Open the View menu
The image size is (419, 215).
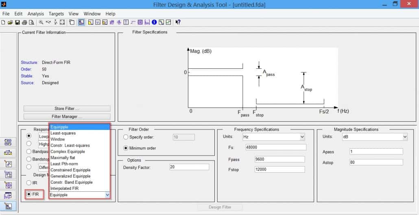click(x=74, y=13)
